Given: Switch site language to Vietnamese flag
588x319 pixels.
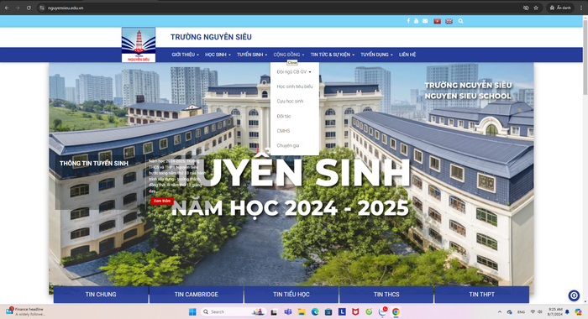Looking at the screenshot, I should pyautogui.click(x=438, y=21).
